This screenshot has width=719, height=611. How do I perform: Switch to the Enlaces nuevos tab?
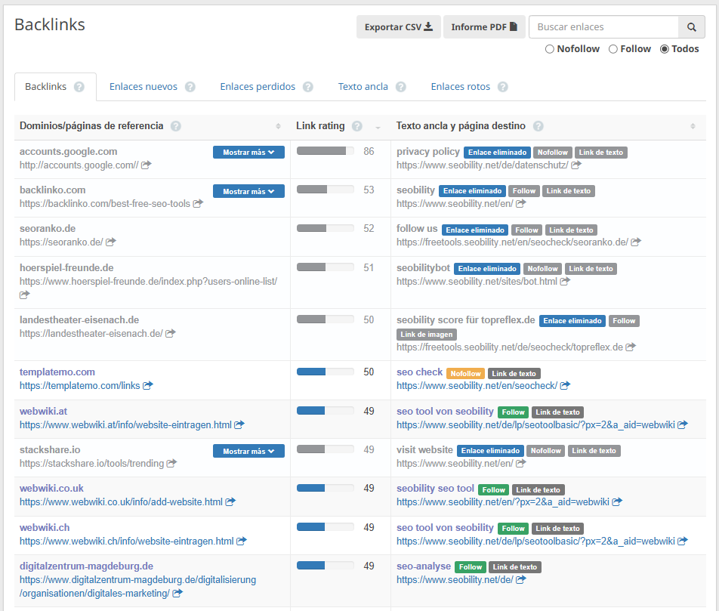[143, 87]
